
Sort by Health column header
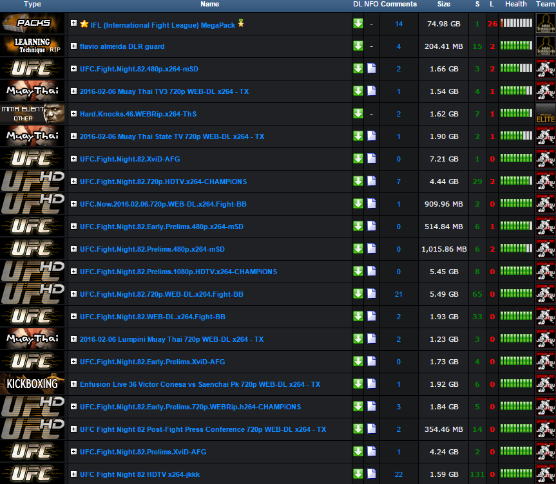pos(516,5)
